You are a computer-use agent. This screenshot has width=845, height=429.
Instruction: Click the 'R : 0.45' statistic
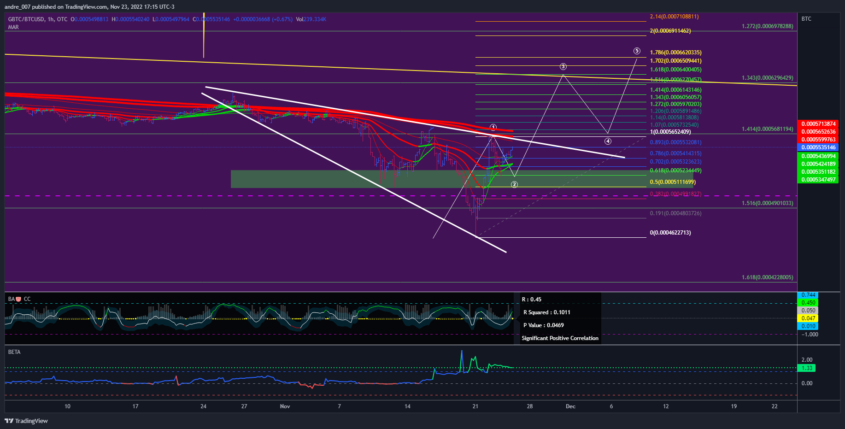tap(532, 300)
